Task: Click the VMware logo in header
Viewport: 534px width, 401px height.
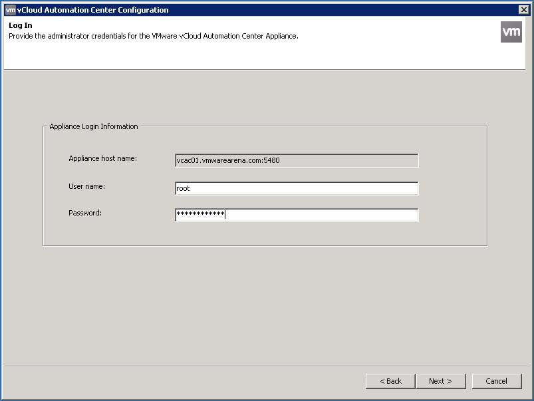Action: [511, 32]
